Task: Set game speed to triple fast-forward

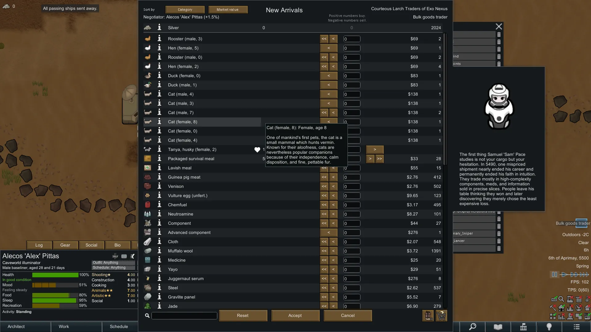Action: tap(584, 275)
